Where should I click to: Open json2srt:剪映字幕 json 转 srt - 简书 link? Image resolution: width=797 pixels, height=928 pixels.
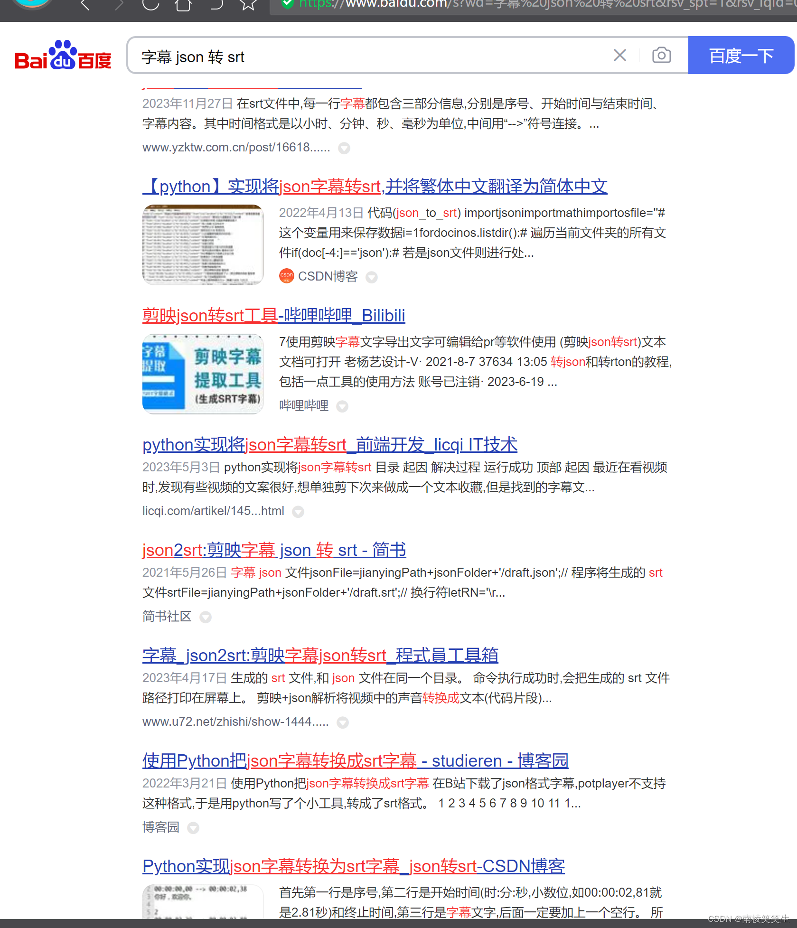click(274, 550)
